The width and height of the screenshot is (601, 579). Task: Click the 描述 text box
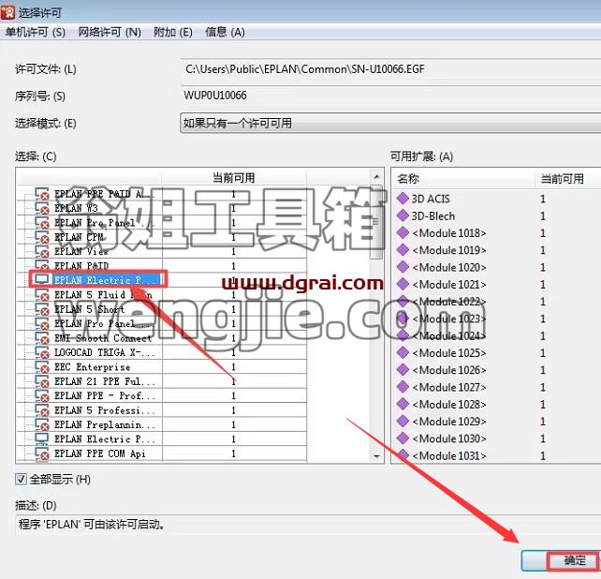point(308,524)
